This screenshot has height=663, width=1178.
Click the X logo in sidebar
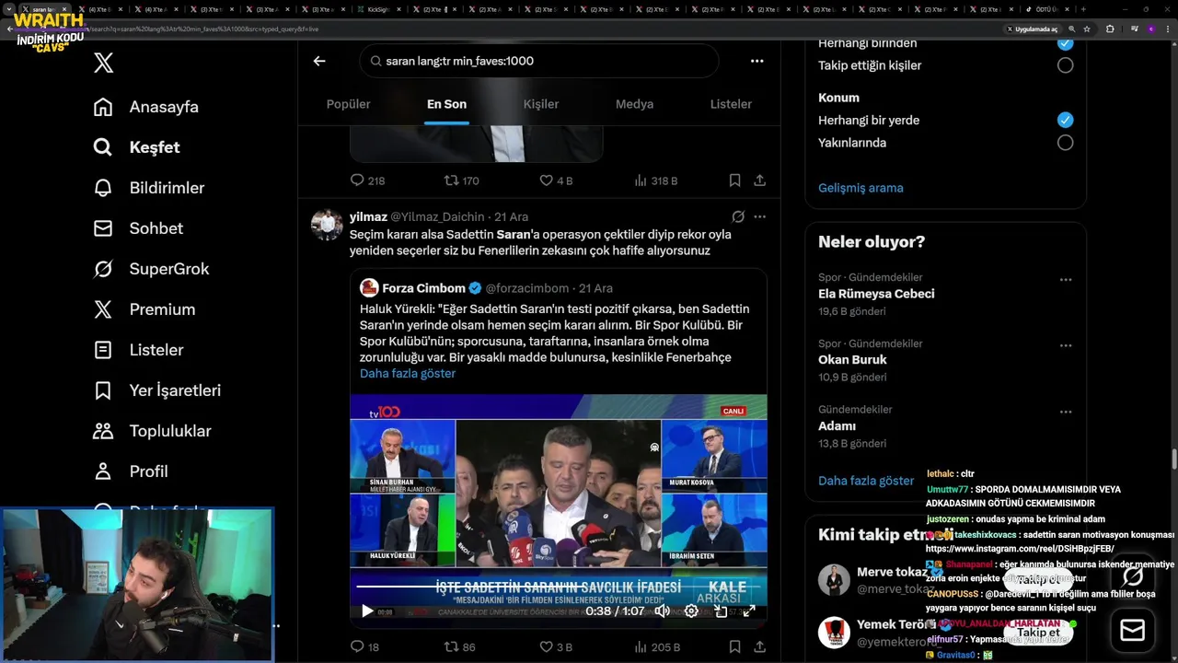103,63
